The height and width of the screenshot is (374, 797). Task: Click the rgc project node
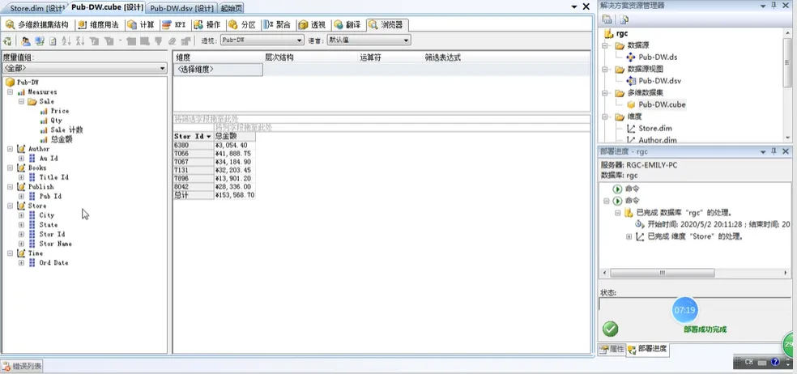tap(621, 33)
